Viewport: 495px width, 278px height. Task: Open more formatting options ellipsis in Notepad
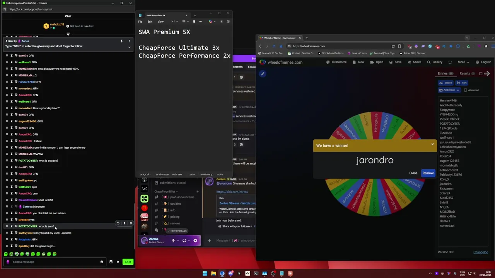[200, 22]
